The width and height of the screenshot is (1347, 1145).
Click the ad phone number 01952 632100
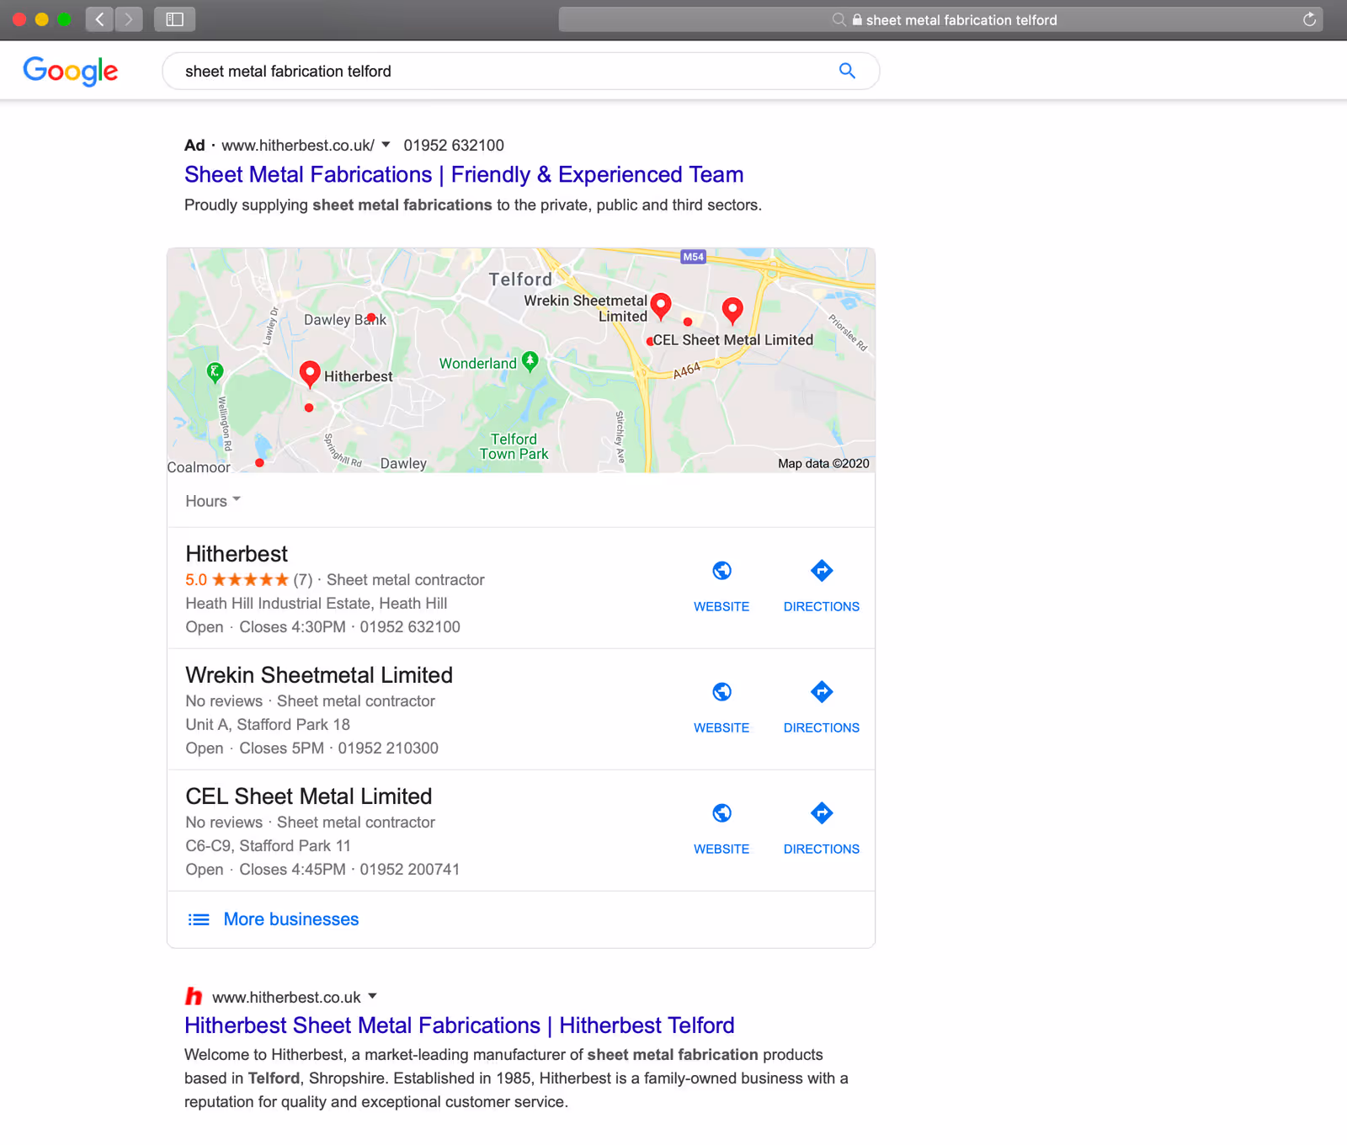click(x=454, y=145)
